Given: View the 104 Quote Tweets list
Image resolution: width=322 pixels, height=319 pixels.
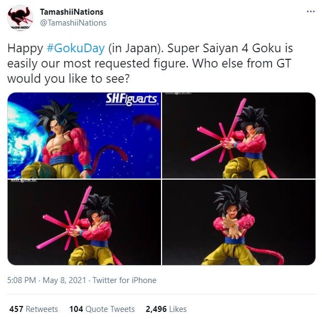Looking at the screenshot, I should [102, 309].
